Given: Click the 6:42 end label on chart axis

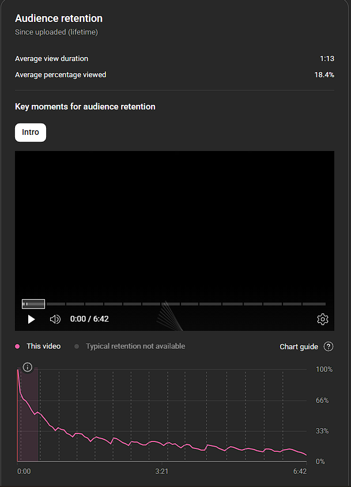Looking at the screenshot, I should pos(300,471).
